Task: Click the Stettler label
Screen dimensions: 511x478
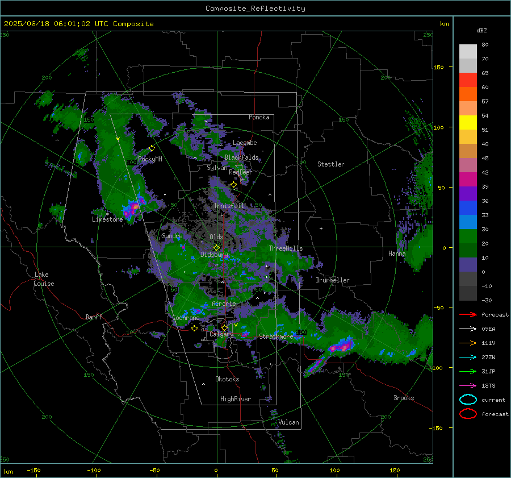Action: [x=331, y=164]
